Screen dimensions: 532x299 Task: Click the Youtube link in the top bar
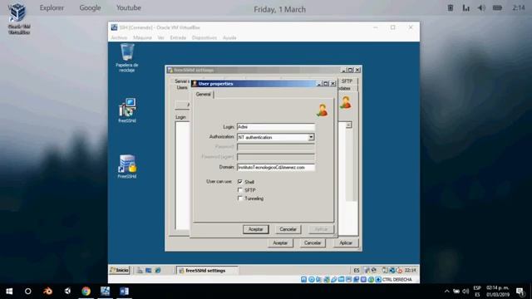pyautogui.click(x=129, y=7)
